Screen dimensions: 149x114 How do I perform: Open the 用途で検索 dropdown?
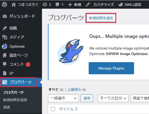[x=140, y=98]
